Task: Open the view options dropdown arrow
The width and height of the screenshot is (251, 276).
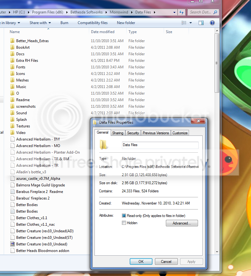Action: [191, 23]
